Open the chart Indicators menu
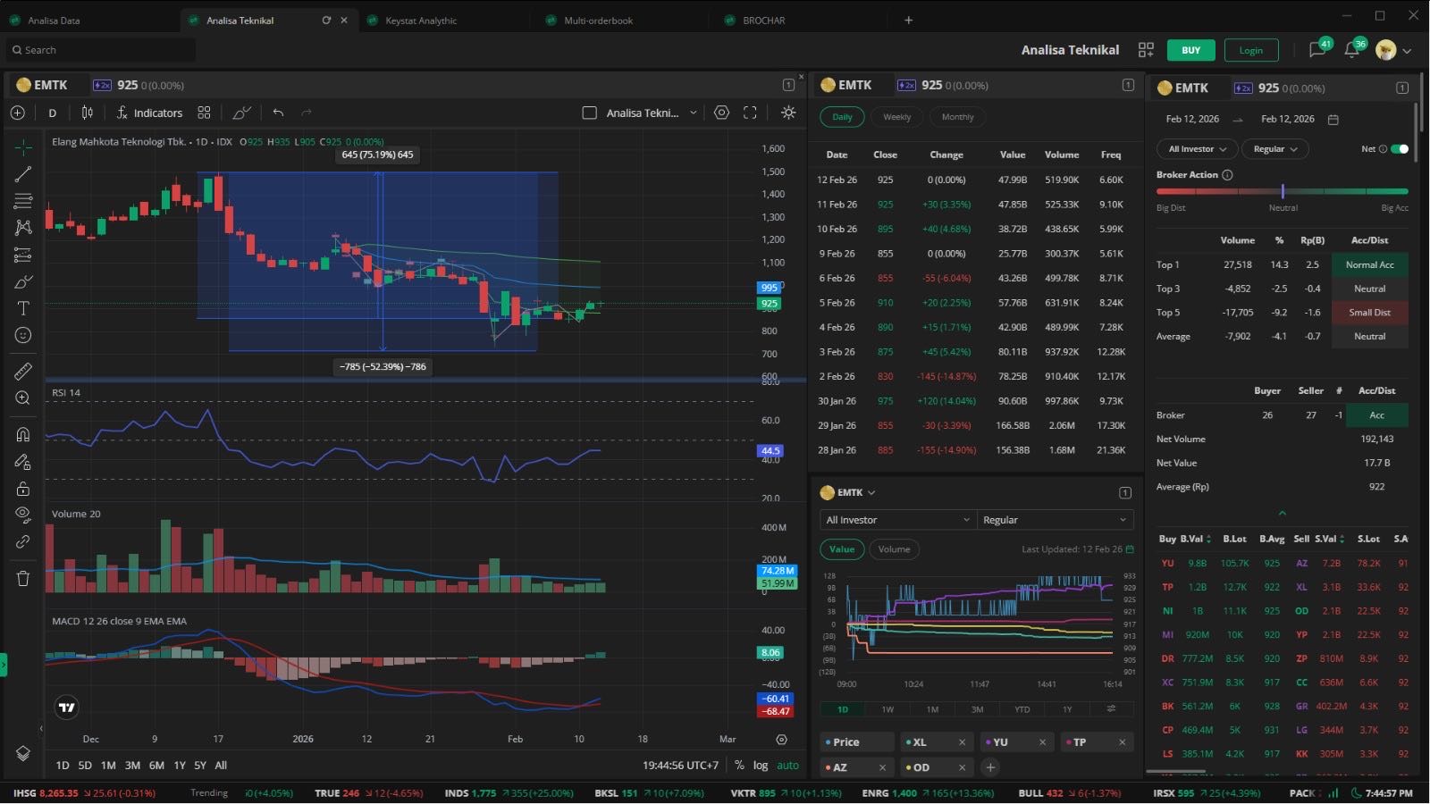The width and height of the screenshot is (1430, 804). [x=149, y=113]
